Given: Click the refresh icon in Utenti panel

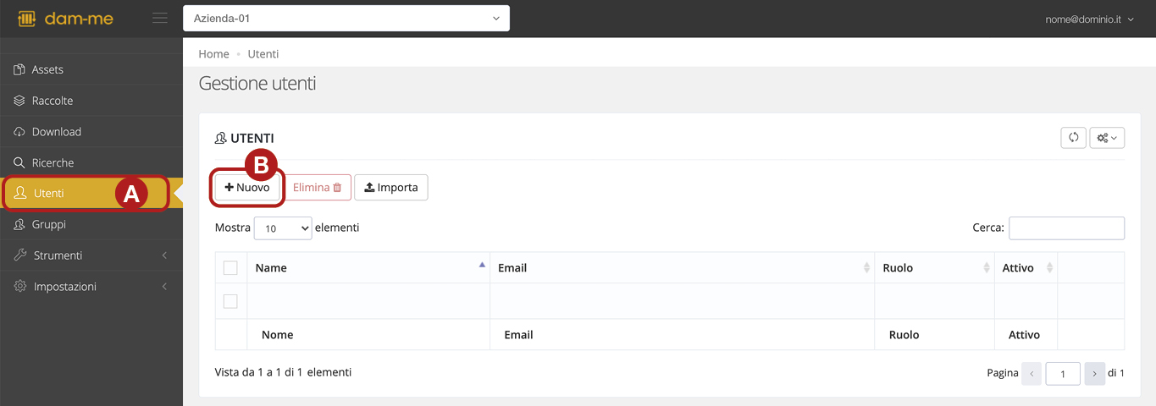Looking at the screenshot, I should click(x=1073, y=138).
